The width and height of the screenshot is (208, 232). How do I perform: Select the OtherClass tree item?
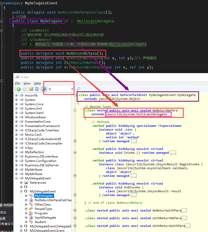[43, 205]
